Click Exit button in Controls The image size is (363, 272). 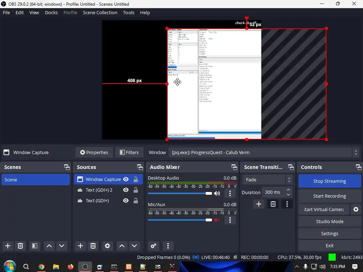click(329, 245)
